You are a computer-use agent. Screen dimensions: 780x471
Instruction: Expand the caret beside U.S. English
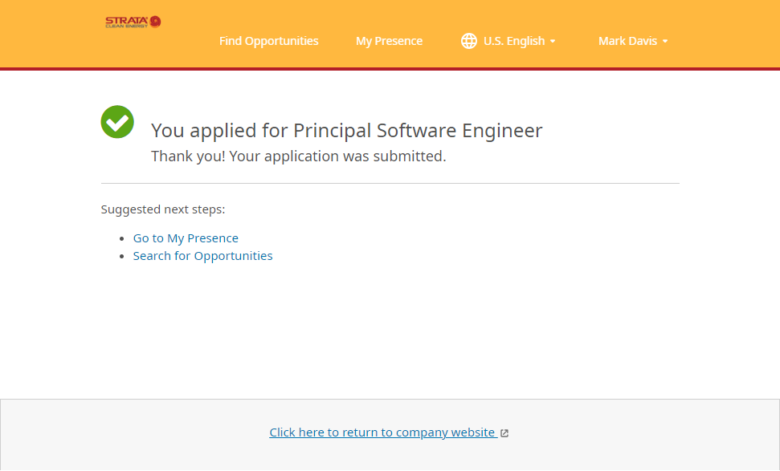pyautogui.click(x=553, y=42)
